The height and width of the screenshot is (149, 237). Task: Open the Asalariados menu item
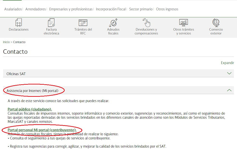coord(13,9)
